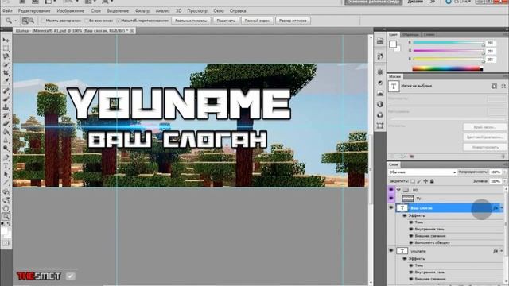
Task: Click foreground color swatch in Color panel
Action: point(393,44)
